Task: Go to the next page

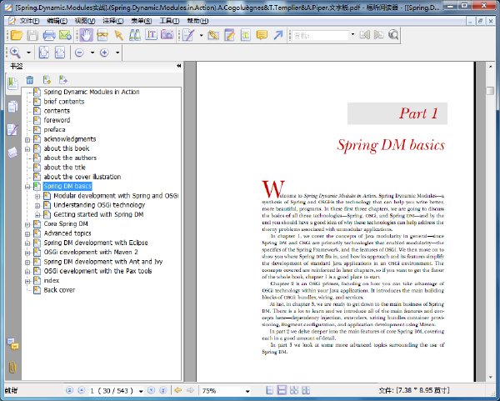Action: pyautogui.click(x=151, y=390)
